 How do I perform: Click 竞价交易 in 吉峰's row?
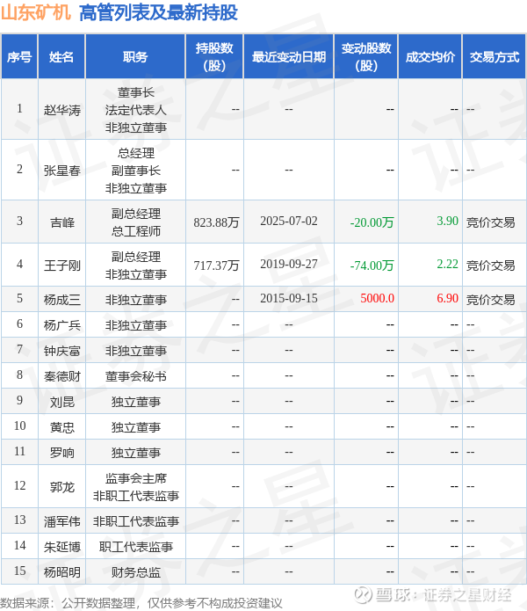pyautogui.click(x=490, y=222)
